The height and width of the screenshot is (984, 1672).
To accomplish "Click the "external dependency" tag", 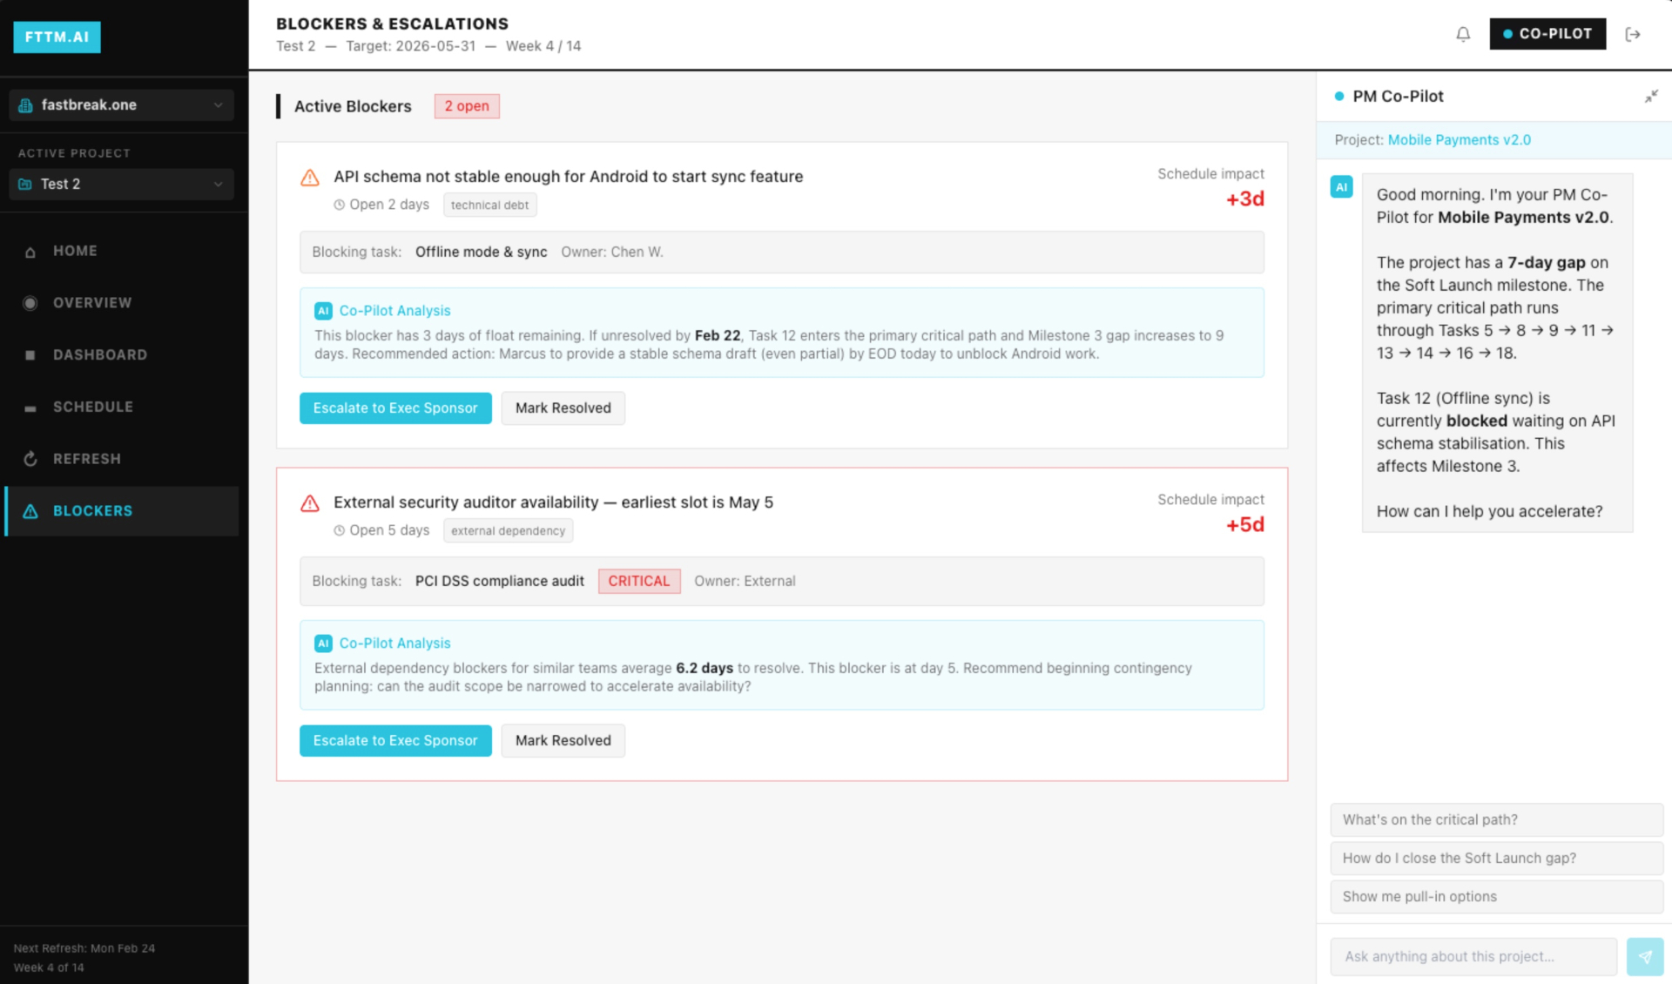I will (508, 531).
